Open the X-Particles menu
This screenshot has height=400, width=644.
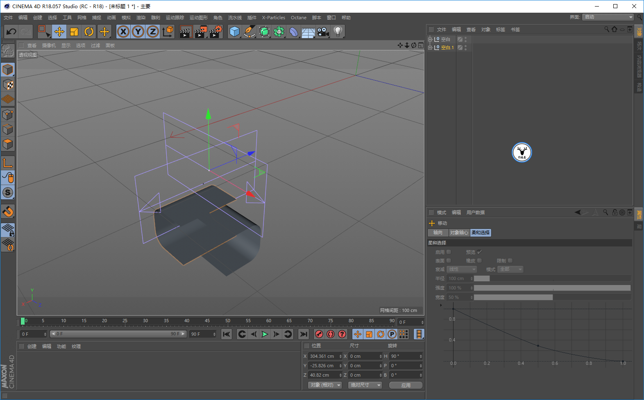point(274,18)
